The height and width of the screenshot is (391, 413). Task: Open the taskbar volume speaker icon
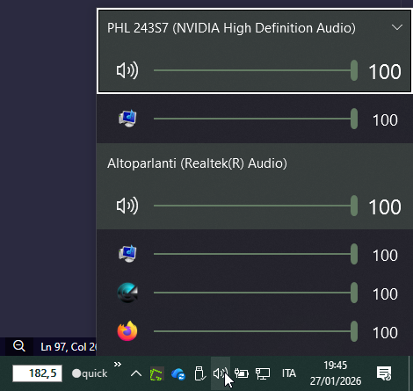(x=221, y=373)
